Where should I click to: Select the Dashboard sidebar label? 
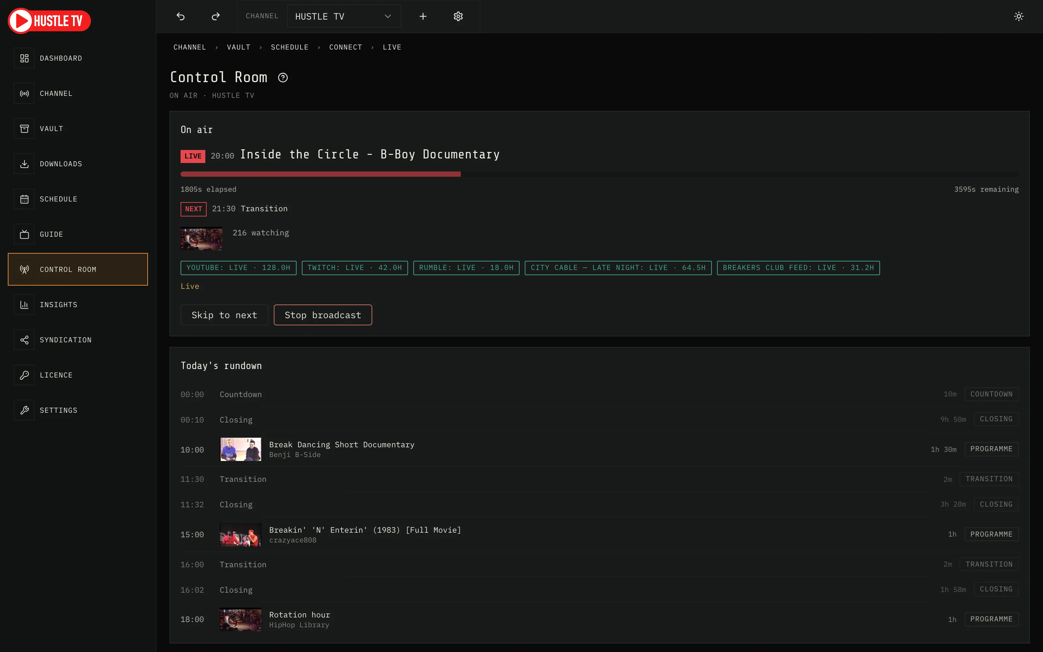(61, 58)
